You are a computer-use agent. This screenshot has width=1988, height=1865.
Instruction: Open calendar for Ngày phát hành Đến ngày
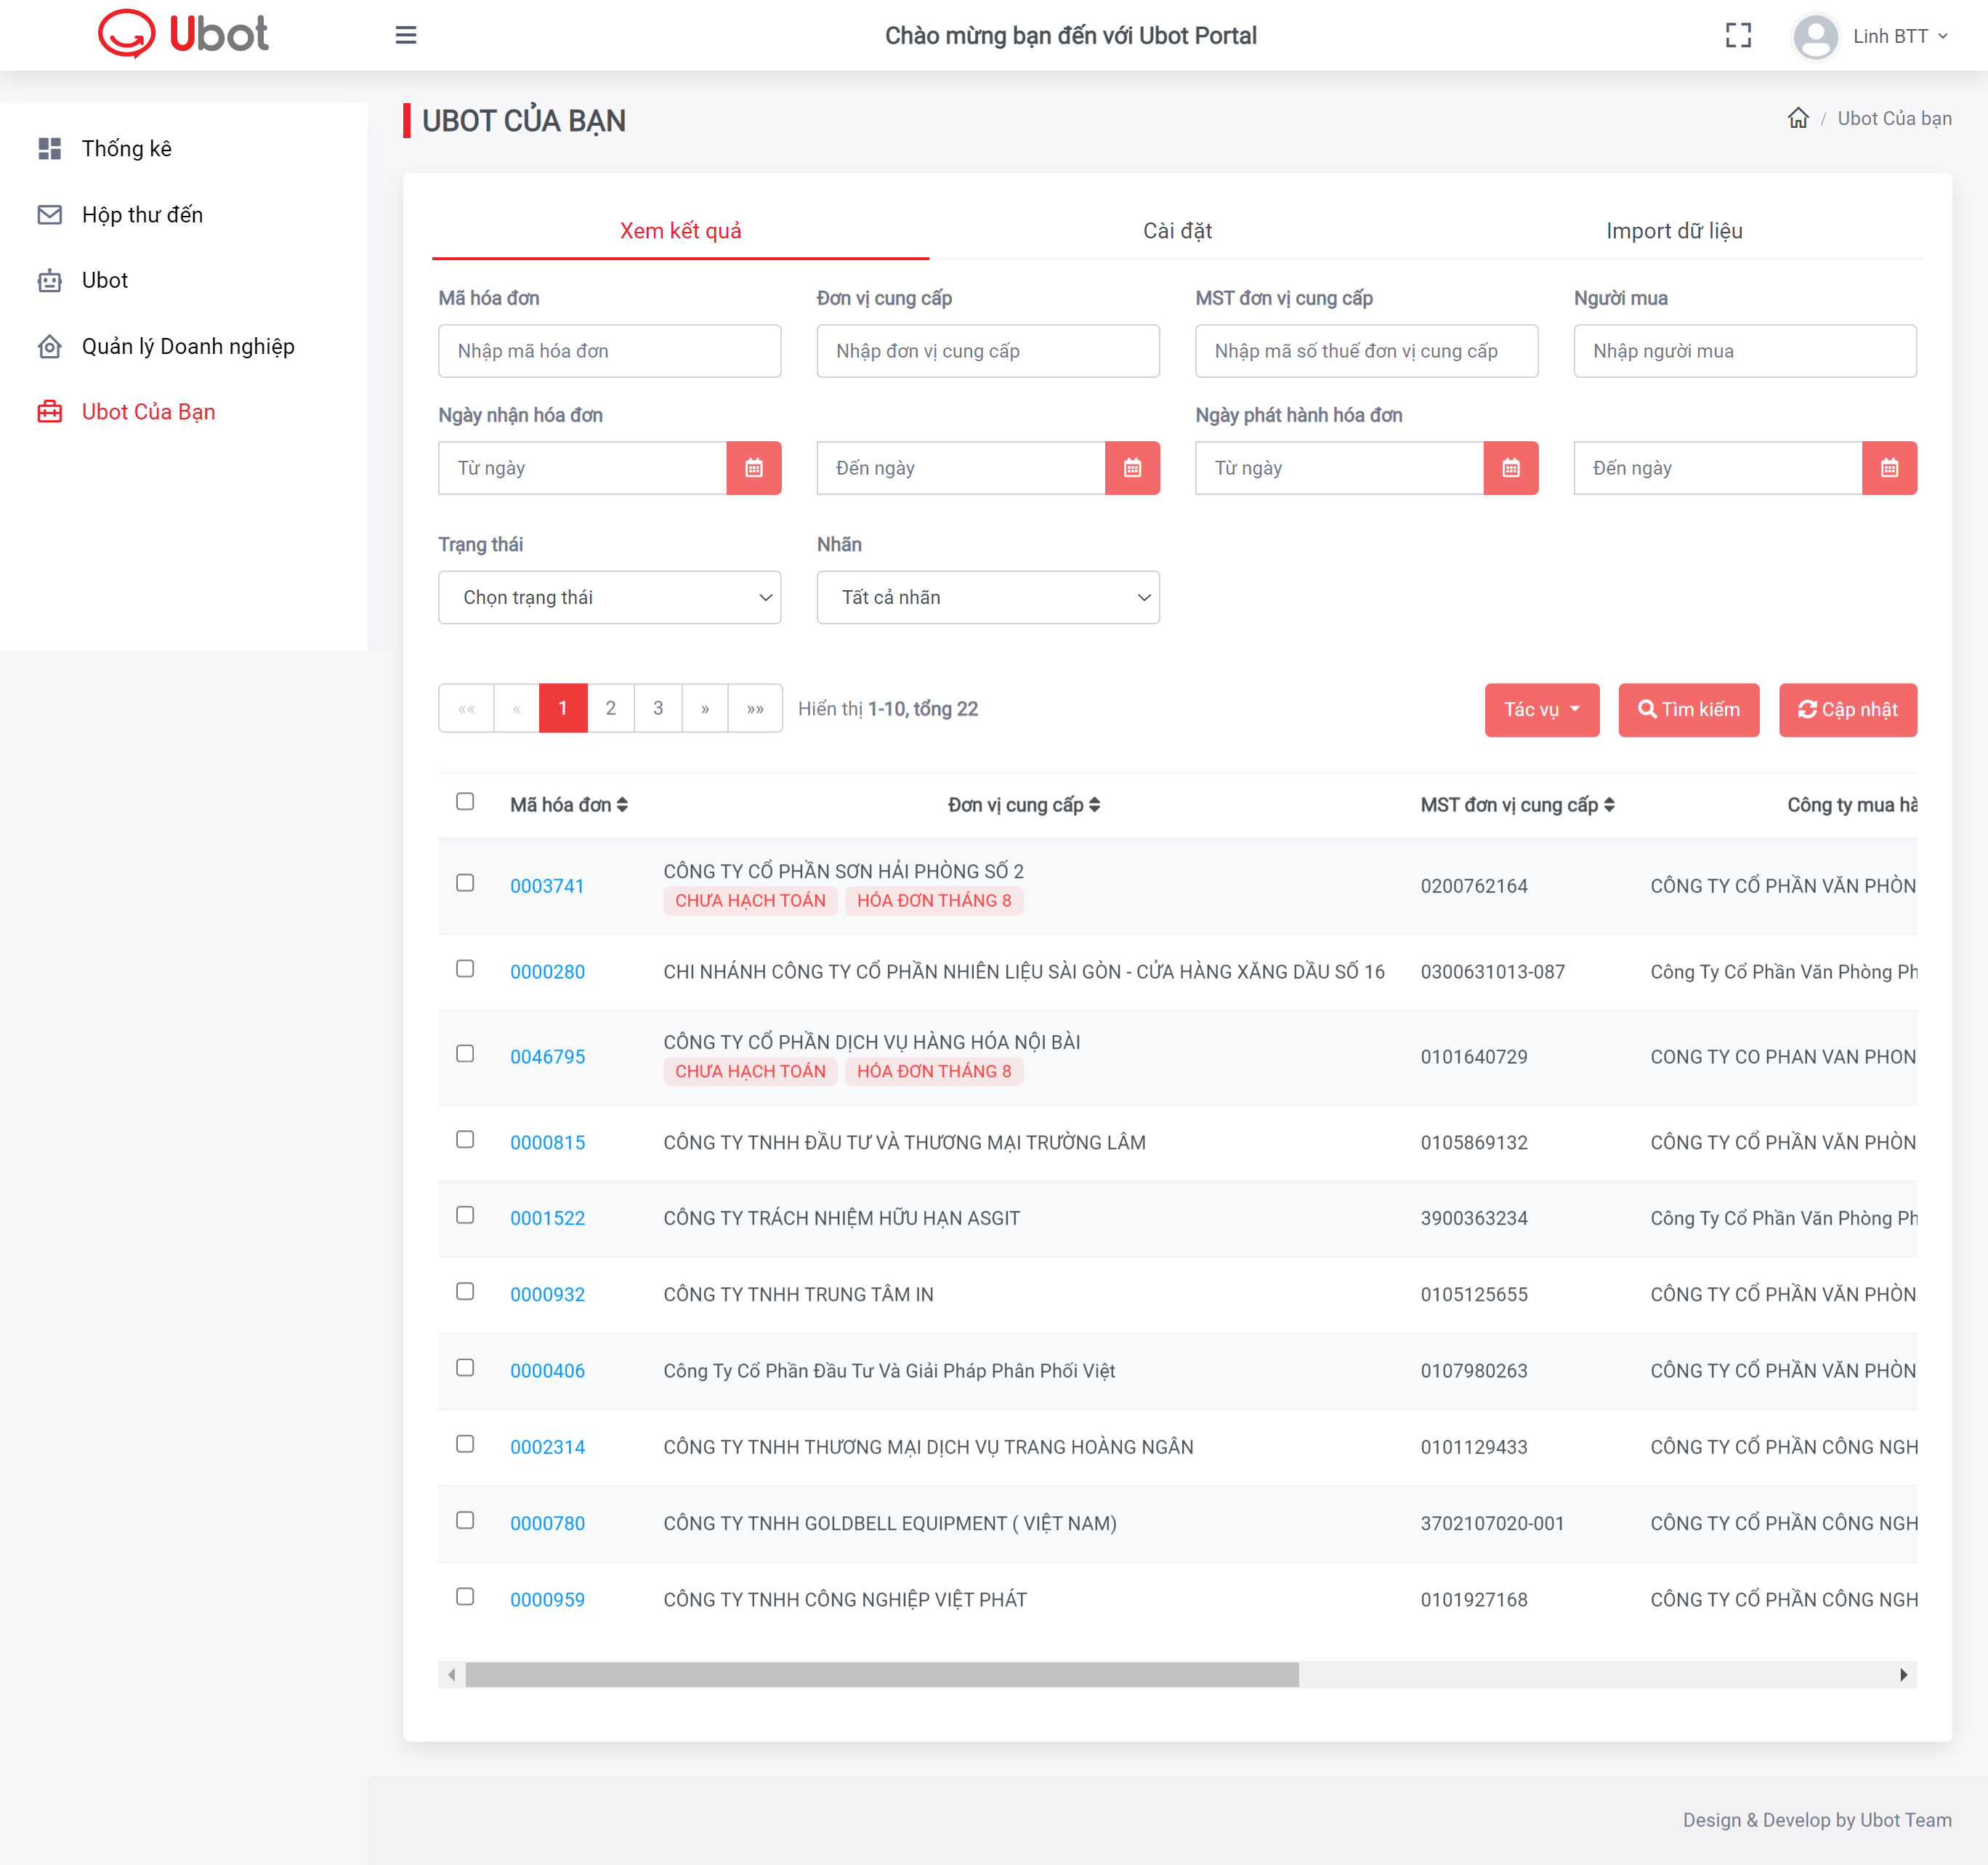tap(1889, 468)
